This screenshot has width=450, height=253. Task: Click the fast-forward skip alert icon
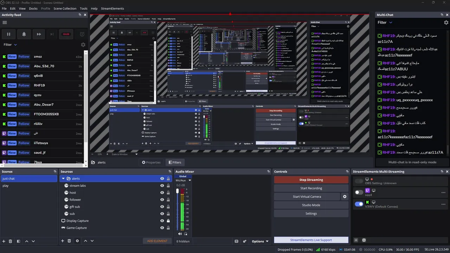(x=39, y=34)
